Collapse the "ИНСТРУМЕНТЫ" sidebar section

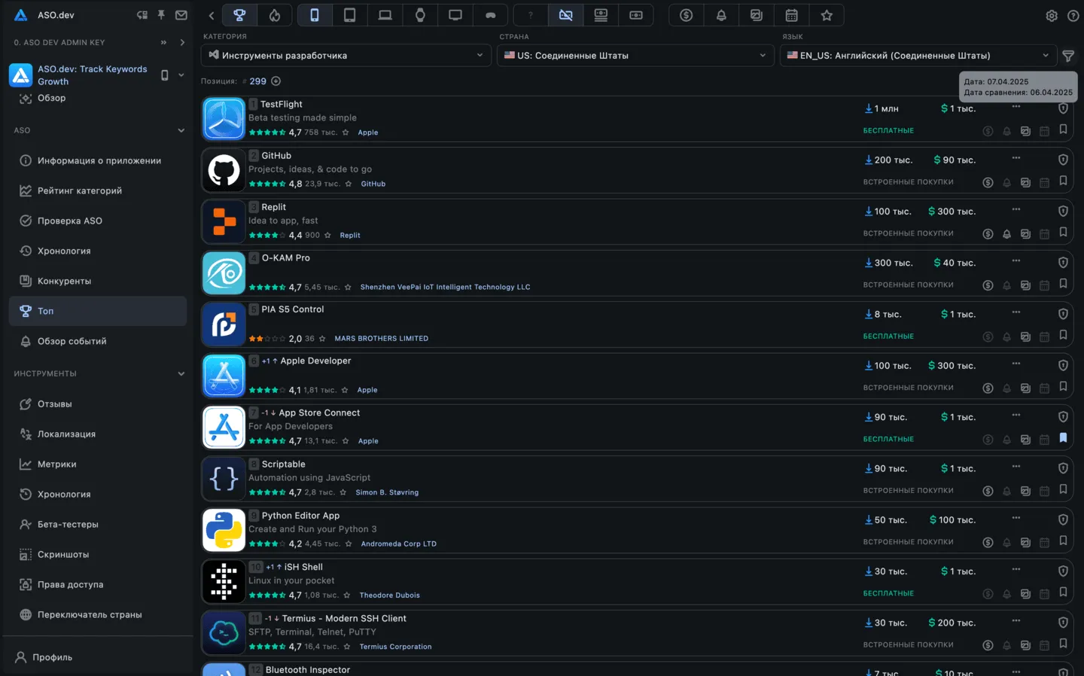[181, 374]
